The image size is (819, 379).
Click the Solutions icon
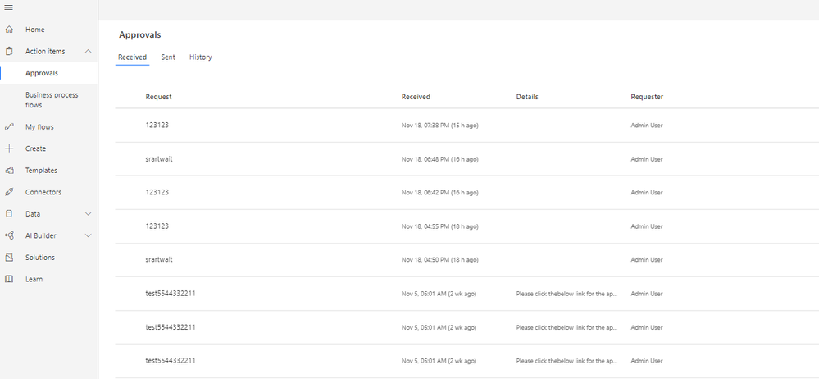click(x=9, y=258)
